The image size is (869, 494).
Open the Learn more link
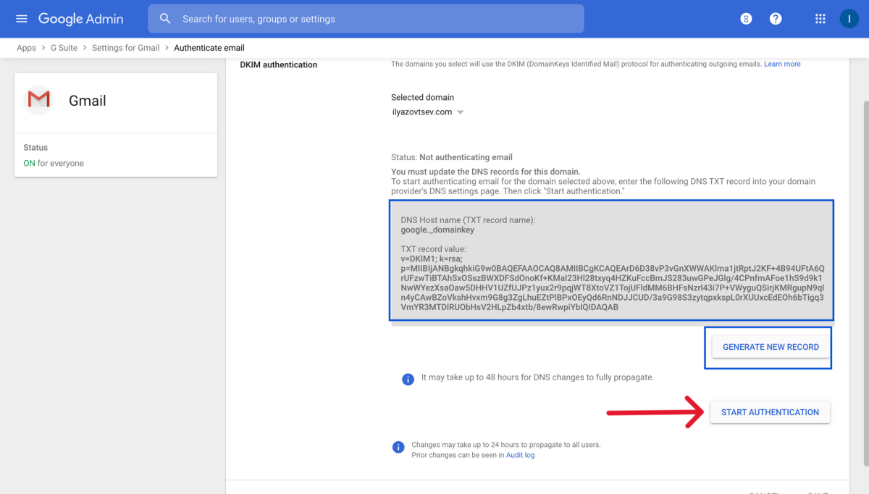(x=782, y=64)
